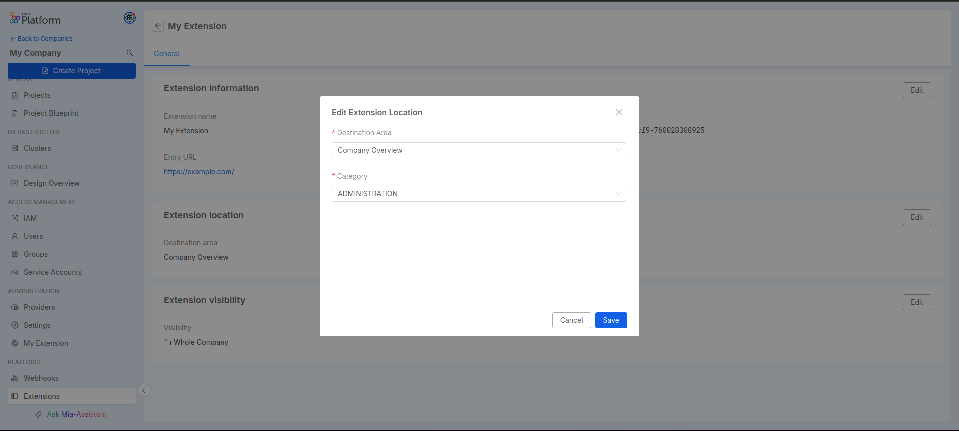
Task: Open the Category dropdown
Action: pos(479,194)
